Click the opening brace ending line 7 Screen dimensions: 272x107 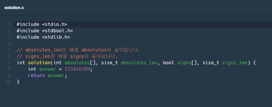(x=254, y=63)
